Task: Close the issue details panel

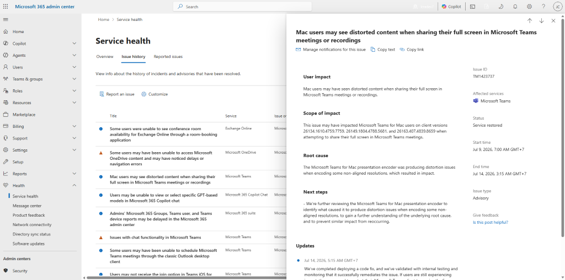Action: pyautogui.click(x=553, y=21)
